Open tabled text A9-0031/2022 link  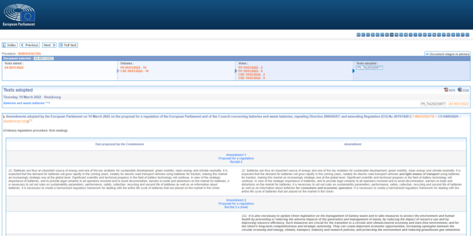coord(14,67)
